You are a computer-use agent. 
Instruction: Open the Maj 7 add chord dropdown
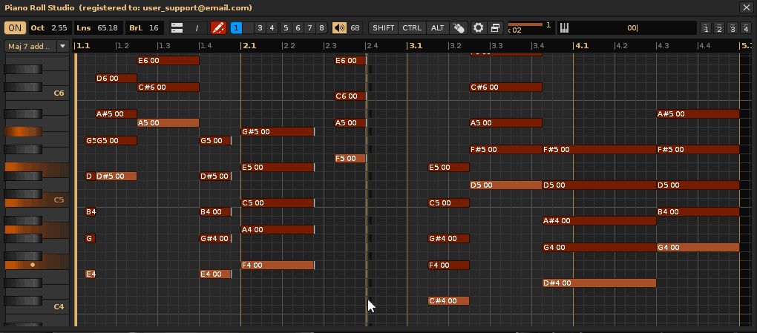[x=36, y=46]
